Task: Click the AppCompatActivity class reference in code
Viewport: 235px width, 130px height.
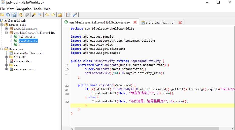Action: tap(146, 61)
